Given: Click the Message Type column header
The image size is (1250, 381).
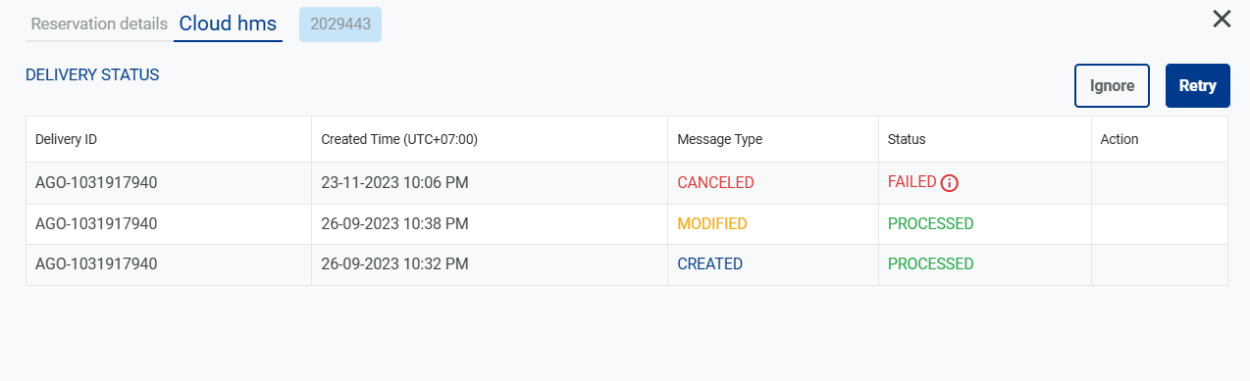Looking at the screenshot, I should (719, 139).
